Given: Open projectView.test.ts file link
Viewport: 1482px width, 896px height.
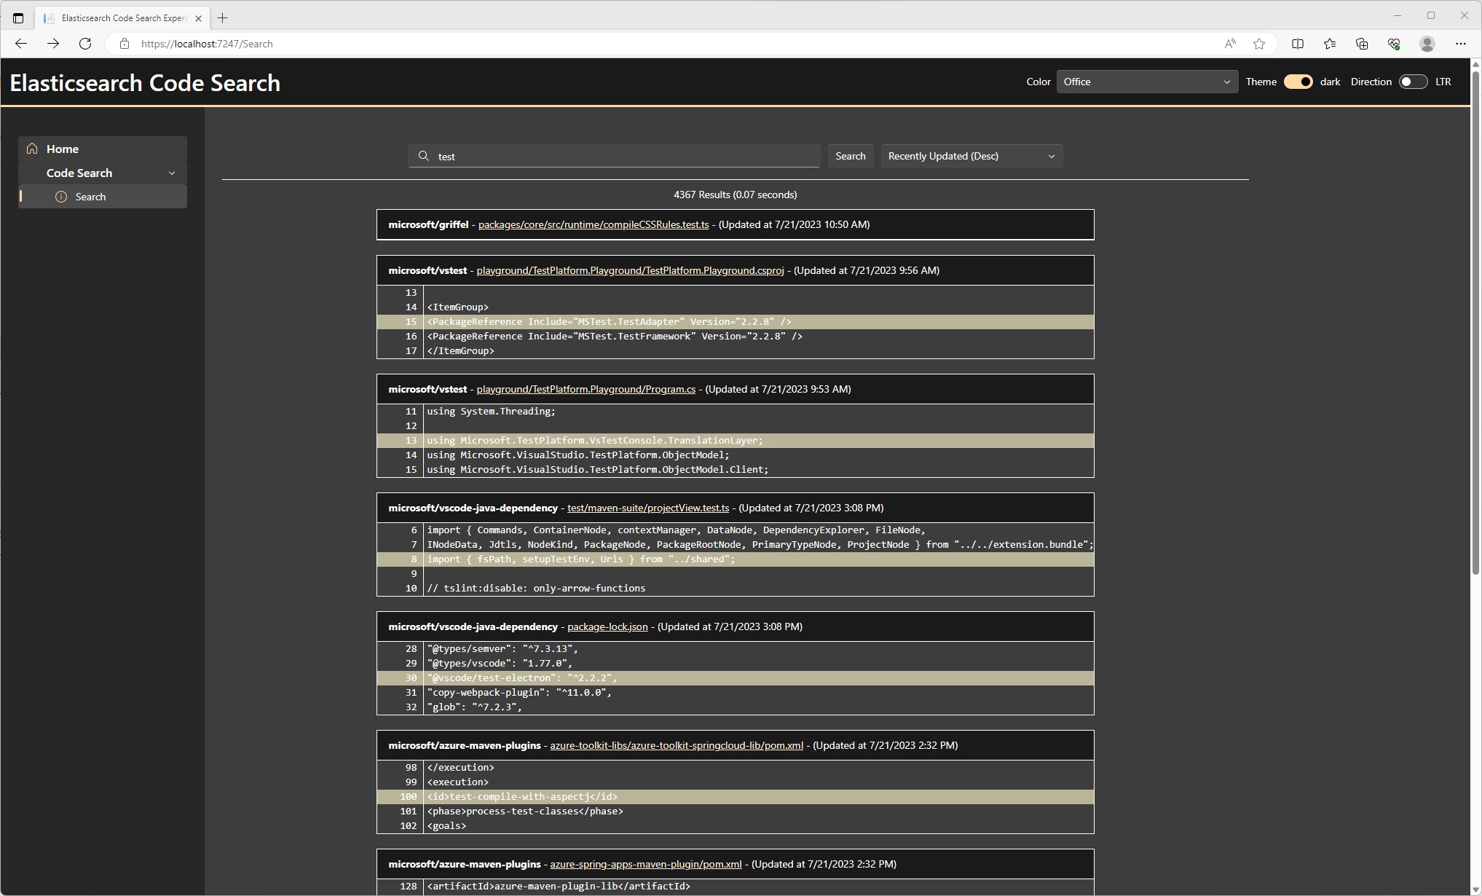Looking at the screenshot, I should (648, 508).
